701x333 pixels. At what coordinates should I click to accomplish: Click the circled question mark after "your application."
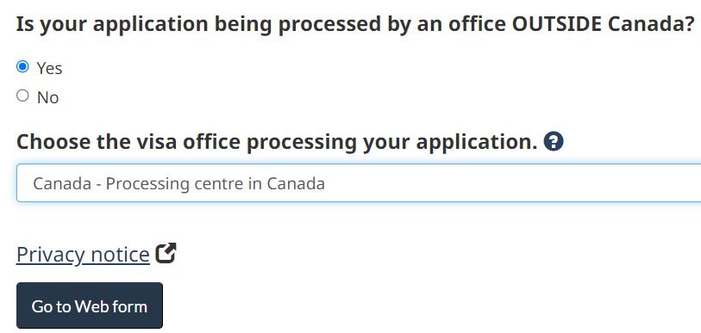point(554,142)
